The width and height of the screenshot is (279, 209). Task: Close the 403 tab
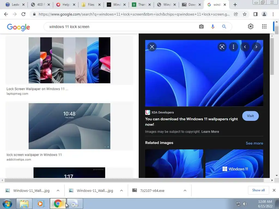click(x=49, y=5)
